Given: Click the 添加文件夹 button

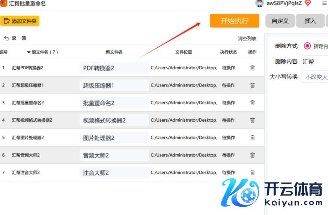Looking at the screenshot, I should 20,21.
